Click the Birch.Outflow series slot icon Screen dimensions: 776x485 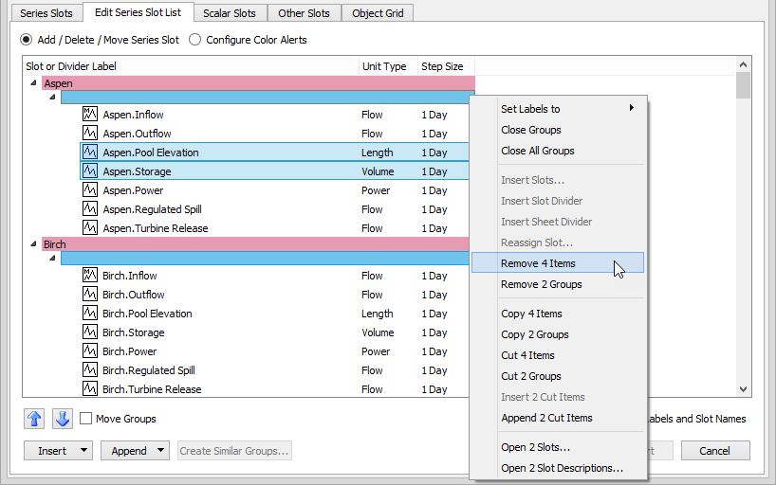coord(91,295)
